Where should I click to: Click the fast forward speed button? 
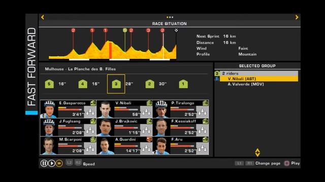tap(59, 163)
